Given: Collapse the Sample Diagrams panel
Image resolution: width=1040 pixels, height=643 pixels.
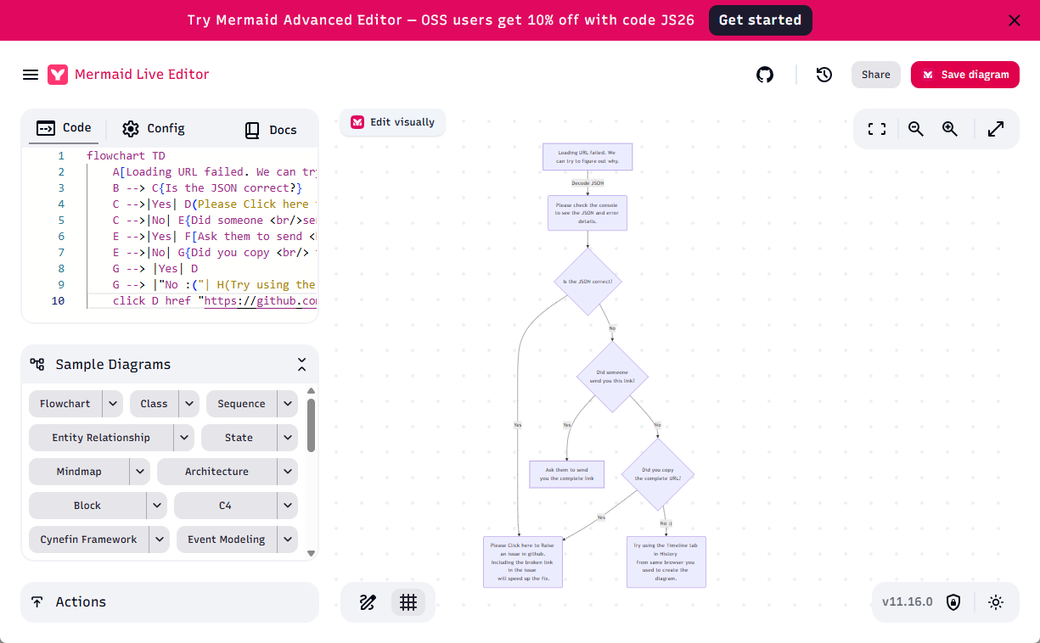Looking at the screenshot, I should click(x=301, y=365).
